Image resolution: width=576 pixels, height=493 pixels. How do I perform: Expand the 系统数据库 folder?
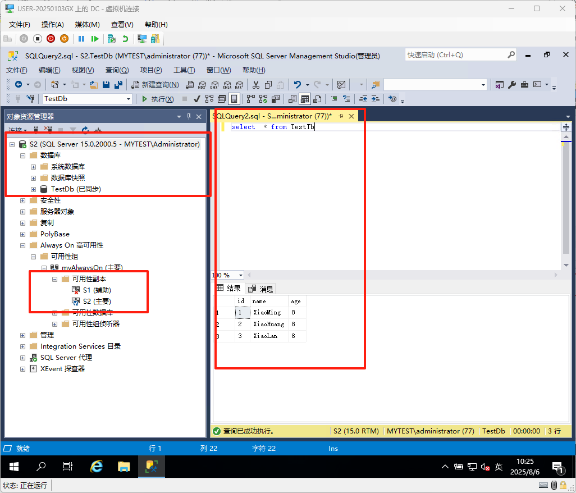click(x=34, y=167)
